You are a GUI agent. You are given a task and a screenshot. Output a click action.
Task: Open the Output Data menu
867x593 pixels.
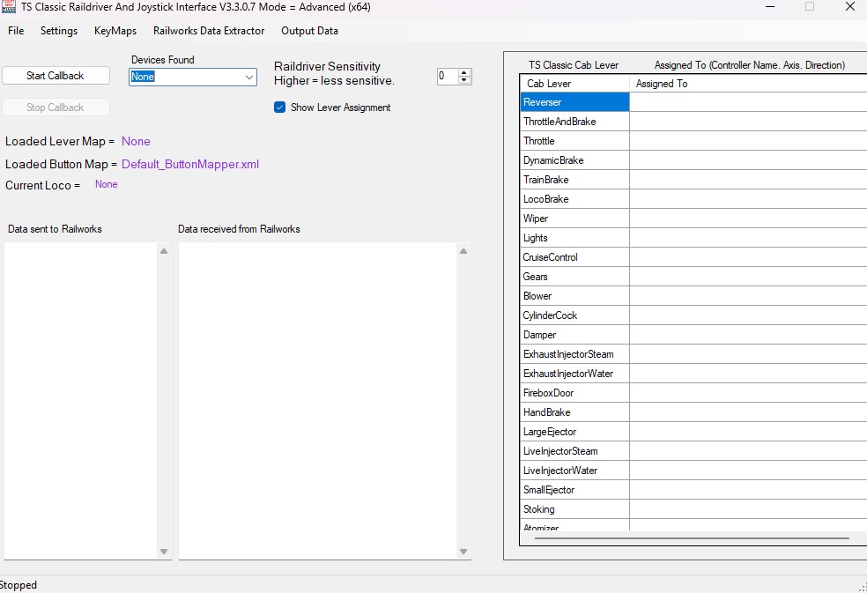click(x=309, y=31)
